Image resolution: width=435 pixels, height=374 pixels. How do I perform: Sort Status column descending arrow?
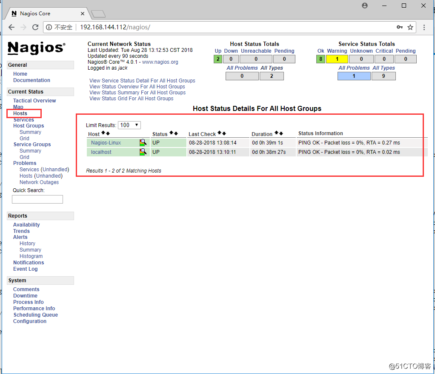tap(176, 133)
